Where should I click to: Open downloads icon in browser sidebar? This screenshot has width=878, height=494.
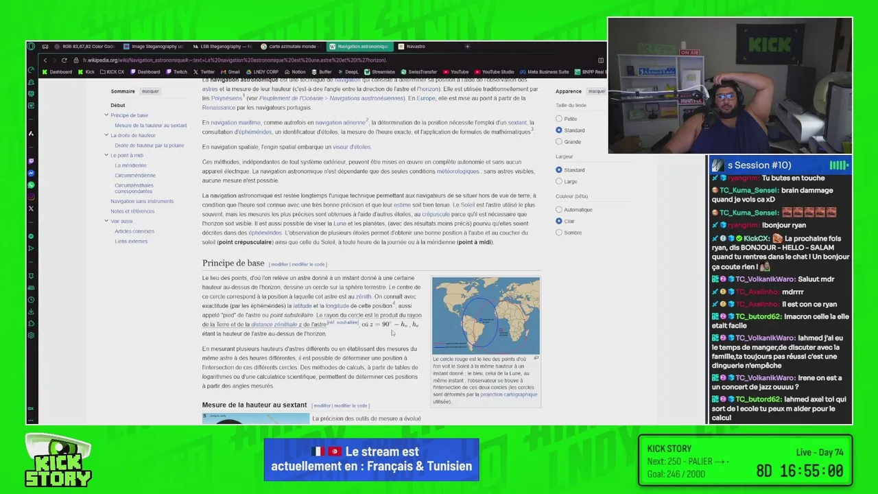[31, 311]
